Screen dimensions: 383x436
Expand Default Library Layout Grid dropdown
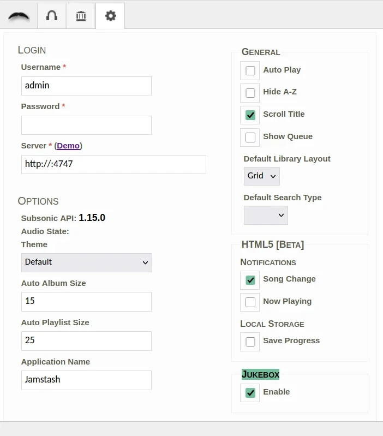(x=261, y=176)
